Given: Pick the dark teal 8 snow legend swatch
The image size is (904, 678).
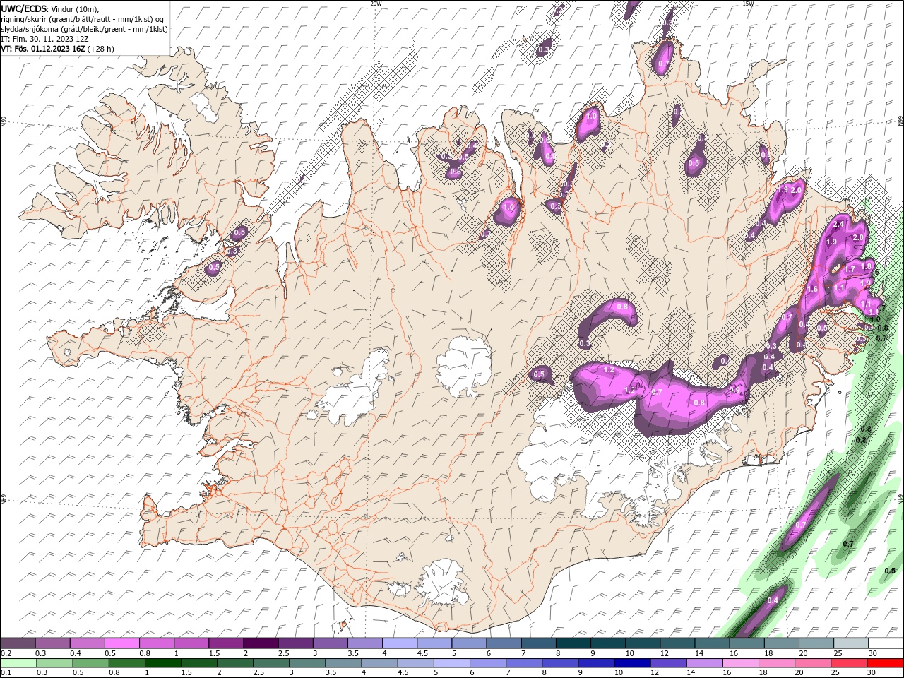Looking at the screenshot, I should coord(573,643).
